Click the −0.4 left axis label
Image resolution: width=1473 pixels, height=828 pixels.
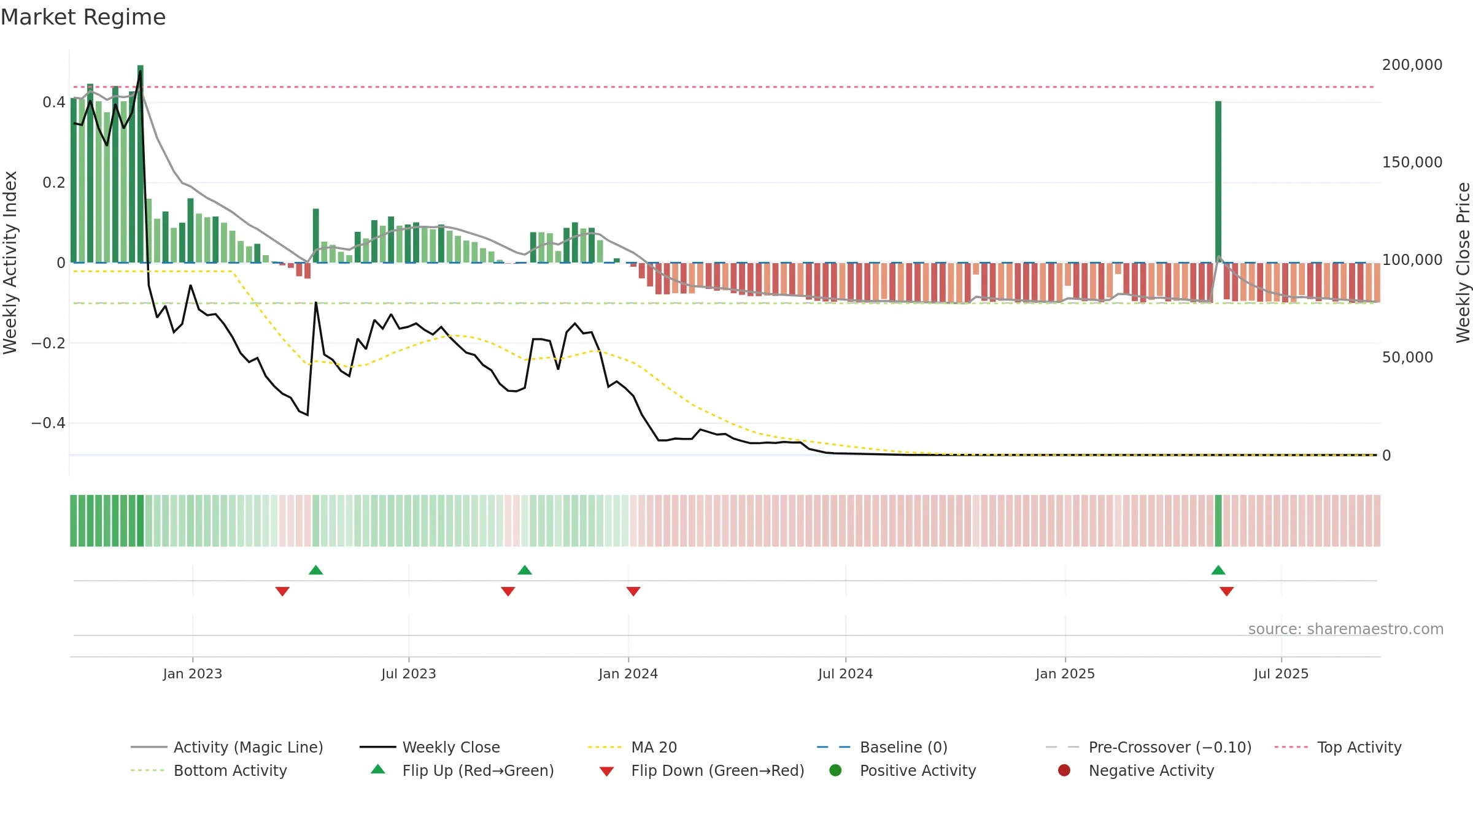click(48, 423)
